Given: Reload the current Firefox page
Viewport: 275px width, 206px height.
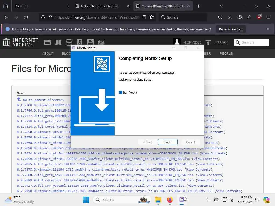Looking at the screenshot, I should coord(26,17).
